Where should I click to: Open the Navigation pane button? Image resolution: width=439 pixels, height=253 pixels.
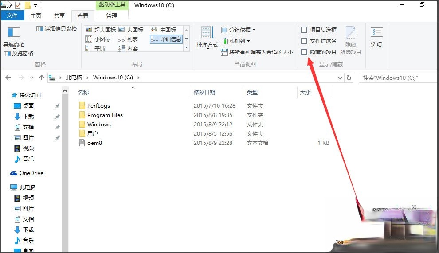[x=13, y=37]
